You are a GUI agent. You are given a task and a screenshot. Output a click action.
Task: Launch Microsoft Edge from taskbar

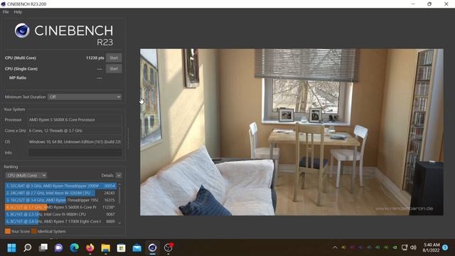pyautogui.click(x=74, y=248)
